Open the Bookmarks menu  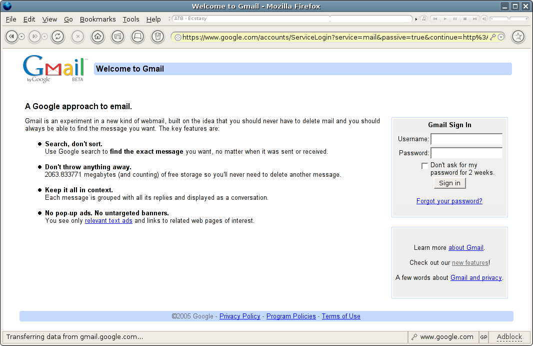(98, 19)
